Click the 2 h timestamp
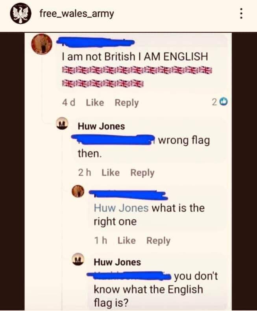257x311 pixels. [x=85, y=172]
